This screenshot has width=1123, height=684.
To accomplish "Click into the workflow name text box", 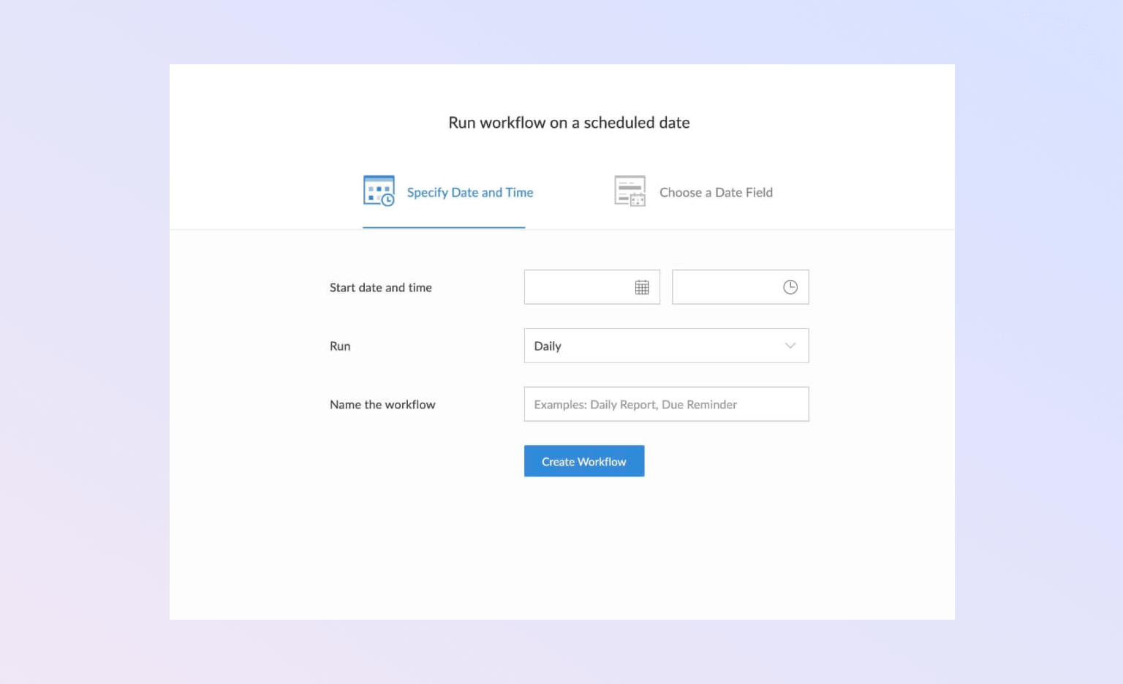I will 666,404.
